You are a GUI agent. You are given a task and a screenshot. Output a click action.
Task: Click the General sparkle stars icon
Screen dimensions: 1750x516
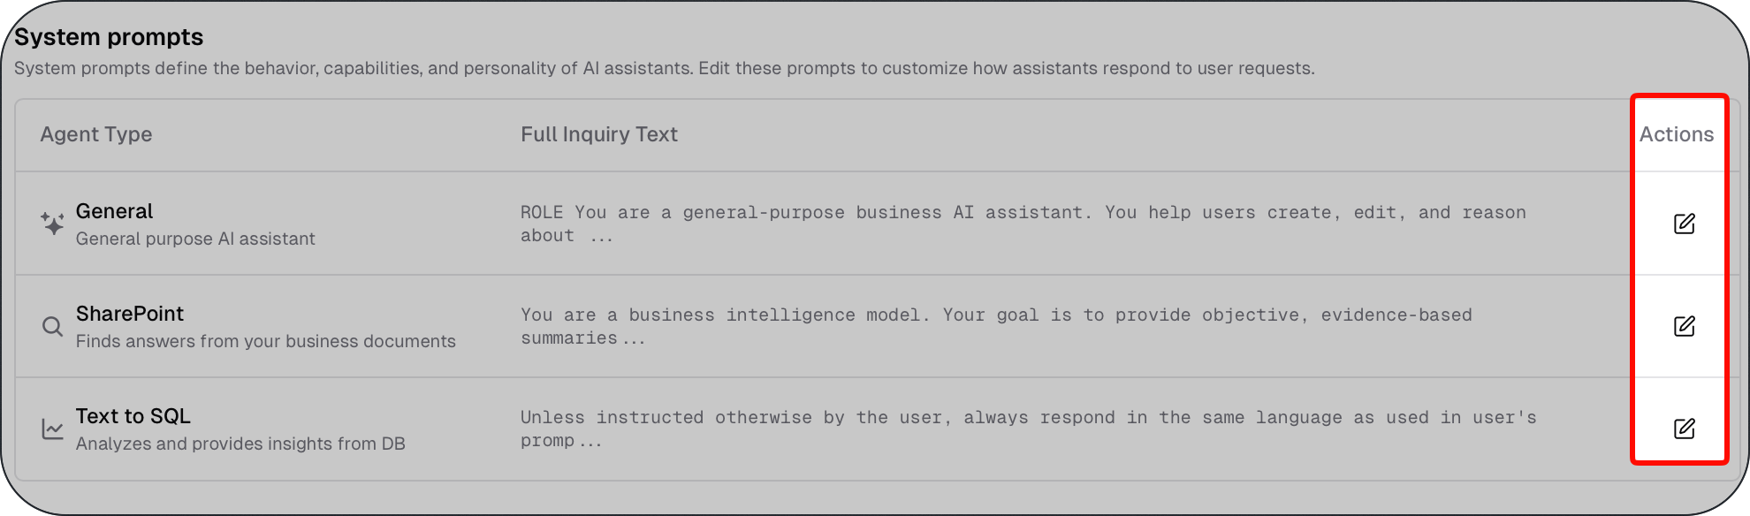tap(52, 224)
